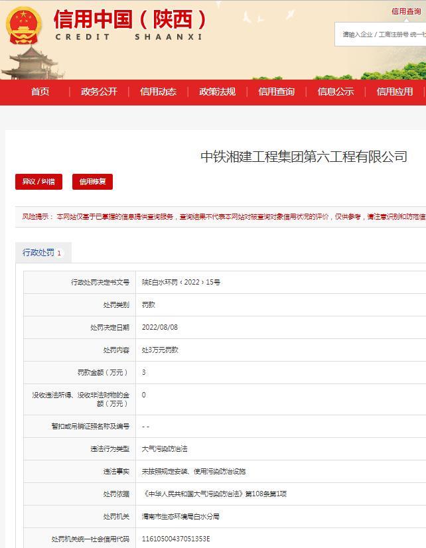426x548 pixels.
Task: Select authority 渭南市生态环境局白水分局
Action: click(180, 517)
